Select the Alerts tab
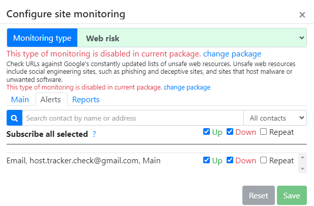Viewport: 314px width, 206px height. coord(51,99)
